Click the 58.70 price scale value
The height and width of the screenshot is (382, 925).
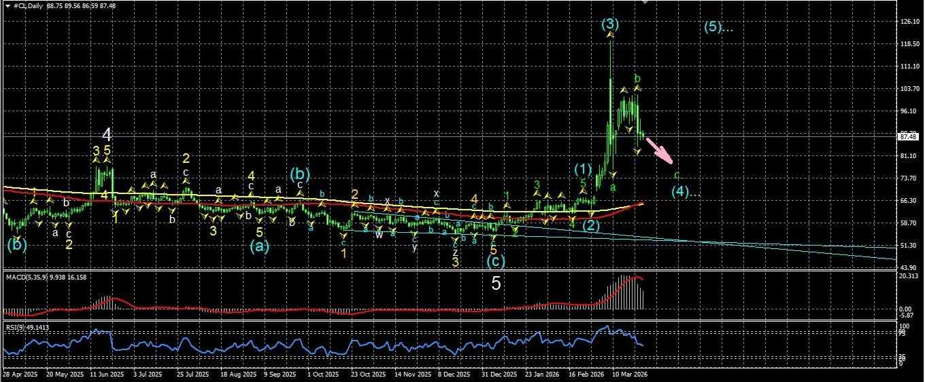907,223
